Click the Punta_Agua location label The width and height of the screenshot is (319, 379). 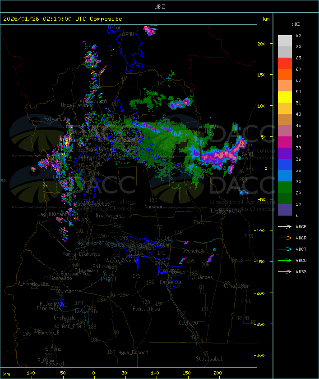coord(146,309)
